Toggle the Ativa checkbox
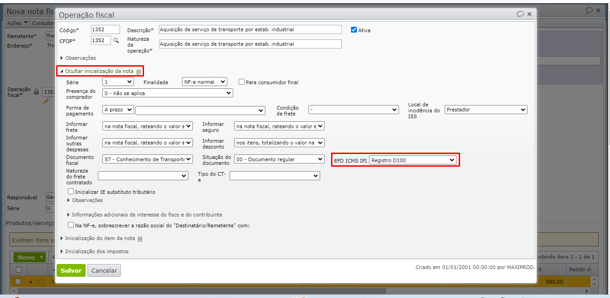610x298 pixels. tap(354, 30)
